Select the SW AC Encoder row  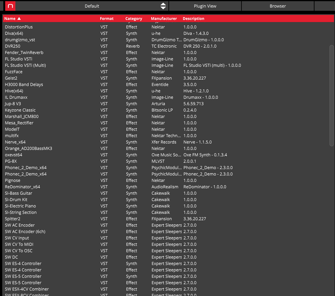[x=168, y=225]
